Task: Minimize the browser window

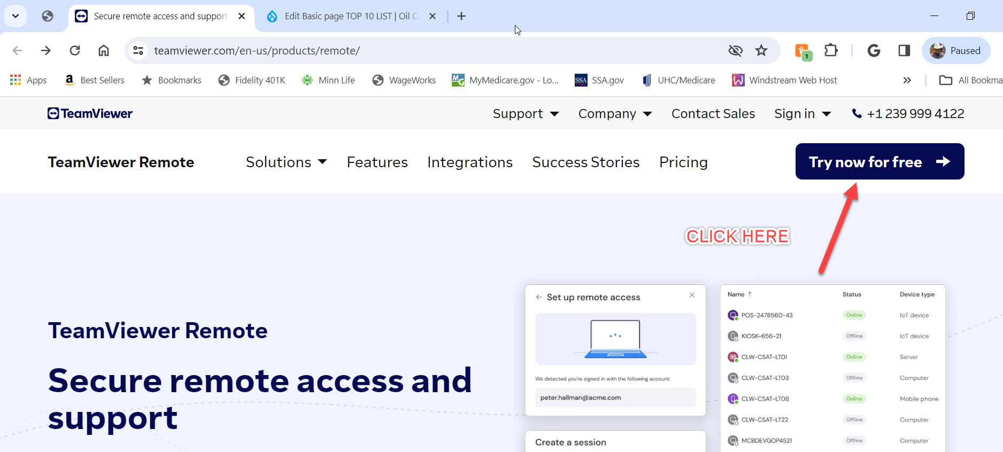Action: click(934, 16)
